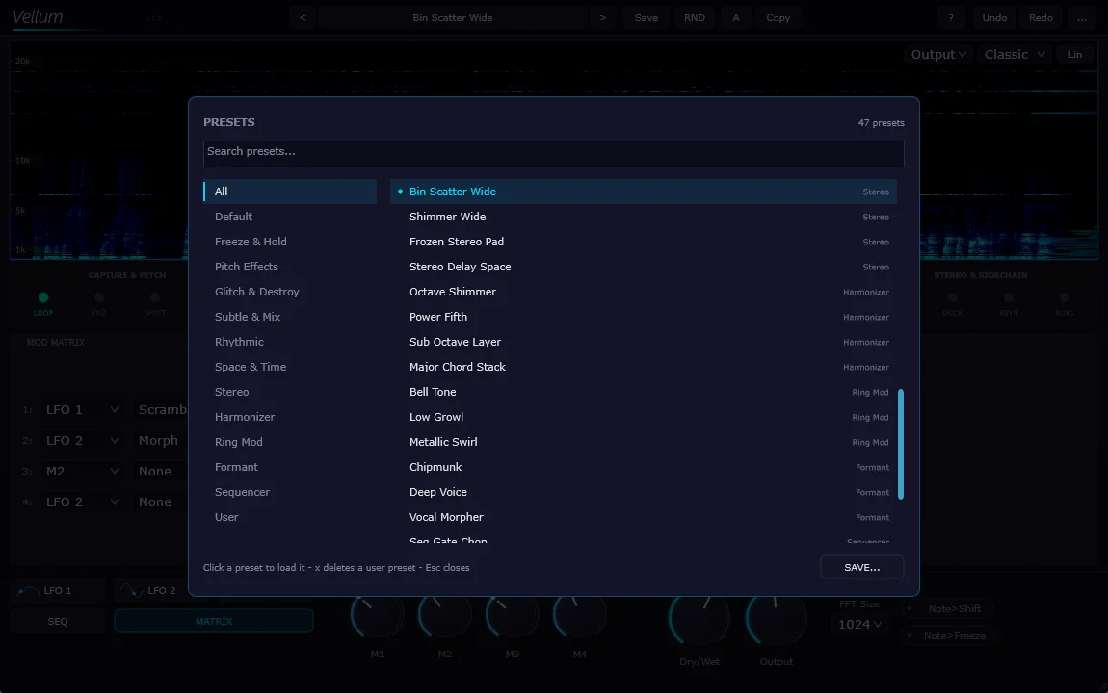1108x693 pixels.
Task: Open the Output display dropdown
Action: coord(938,54)
